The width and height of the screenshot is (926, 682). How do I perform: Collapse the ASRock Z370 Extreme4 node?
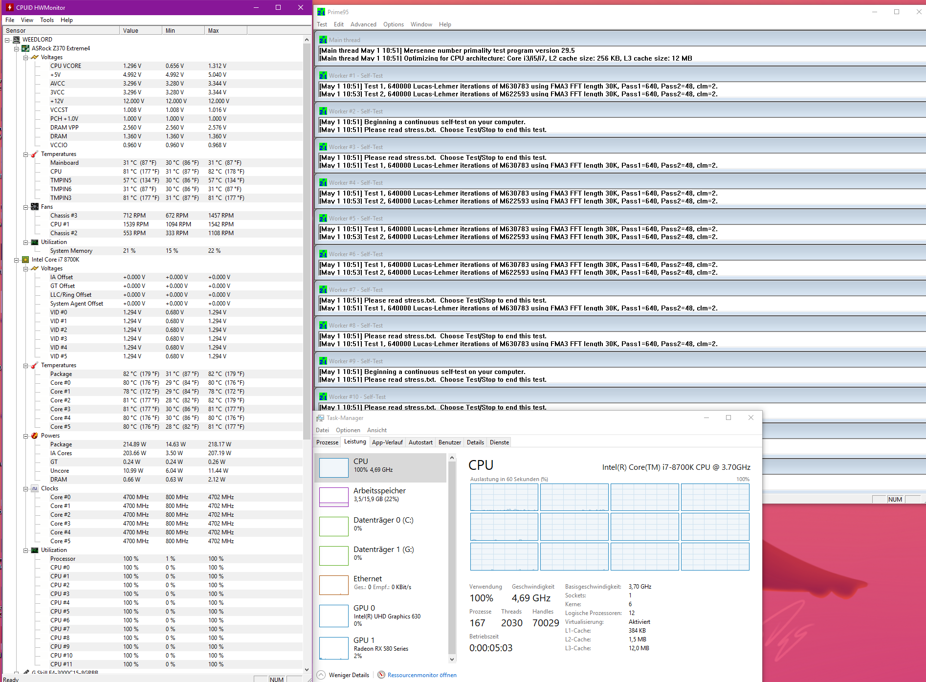17,49
